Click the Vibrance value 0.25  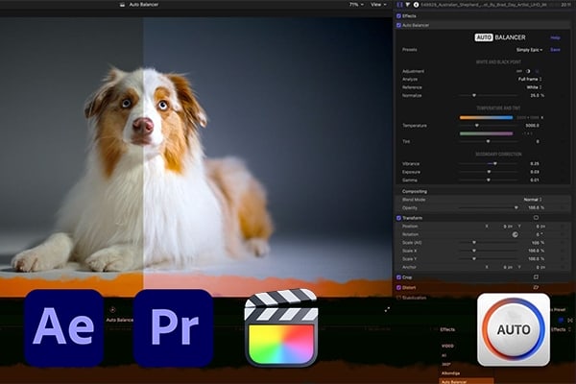[x=535, y=164]
